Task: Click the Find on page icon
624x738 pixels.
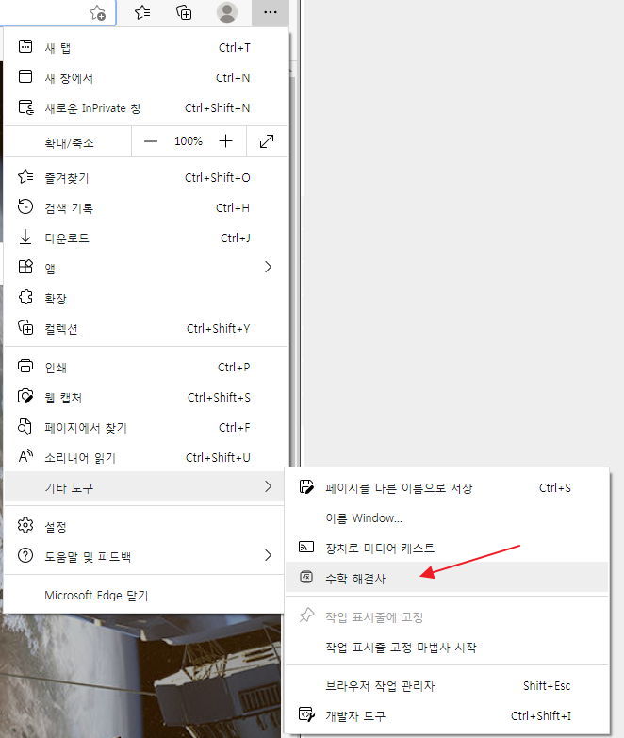Action: pyautogui.click(x=25, y=426)
